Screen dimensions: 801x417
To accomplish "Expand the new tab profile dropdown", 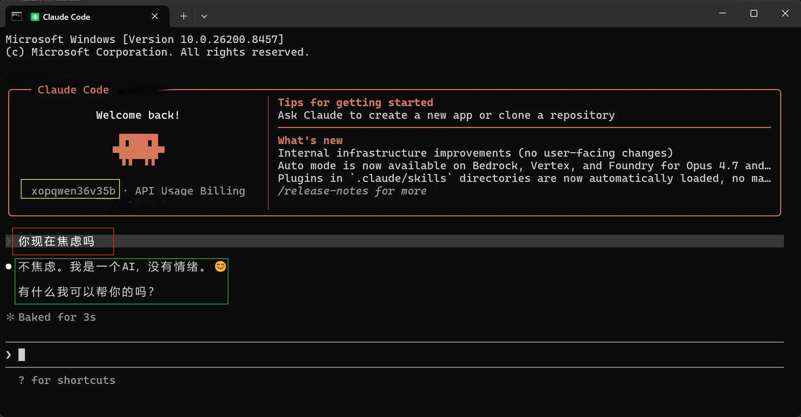I will 204,16.
